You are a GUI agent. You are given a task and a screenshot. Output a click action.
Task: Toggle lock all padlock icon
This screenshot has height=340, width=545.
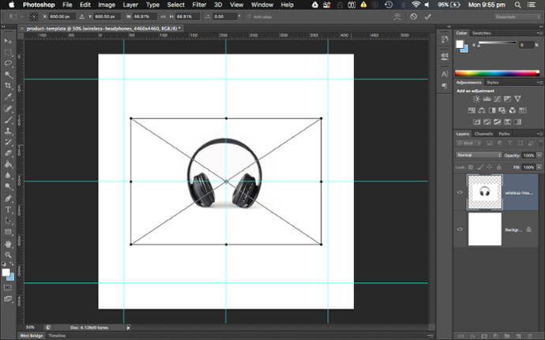coord(498,167)
